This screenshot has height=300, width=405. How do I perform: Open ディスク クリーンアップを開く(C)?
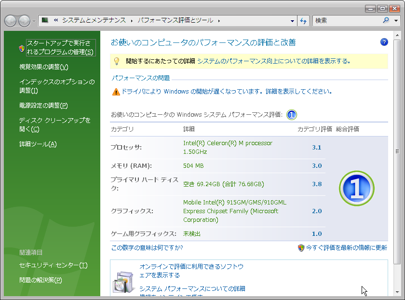coord(55,124)
